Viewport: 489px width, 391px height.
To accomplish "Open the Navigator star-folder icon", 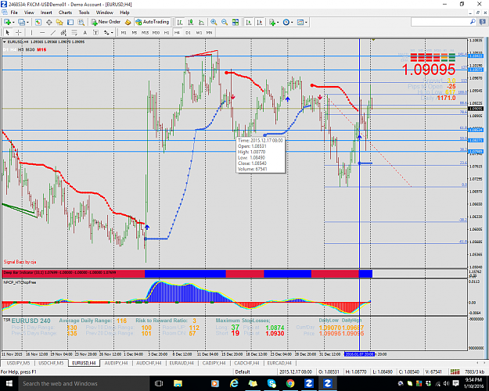I will 59,22.
